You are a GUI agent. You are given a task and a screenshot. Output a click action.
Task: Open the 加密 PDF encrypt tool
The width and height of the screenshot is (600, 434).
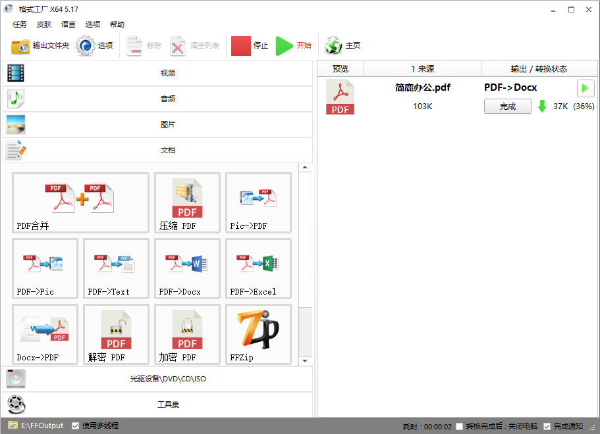[188, 334]
